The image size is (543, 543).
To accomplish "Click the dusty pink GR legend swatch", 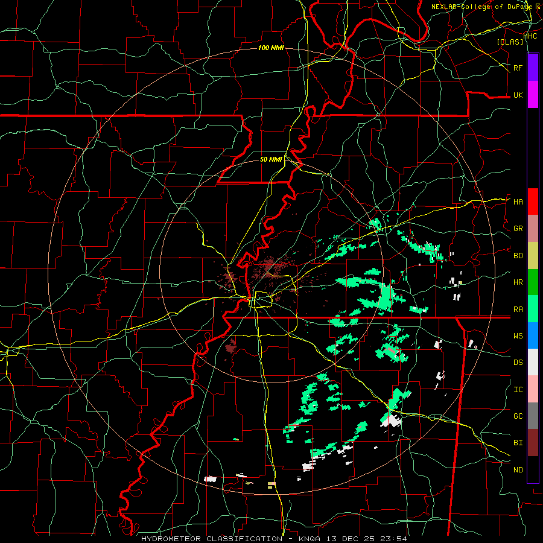I will tap(533, 228).
